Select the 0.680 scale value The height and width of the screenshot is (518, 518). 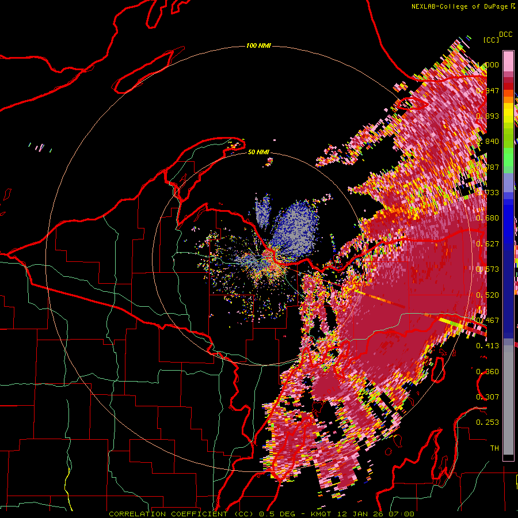[487, 218]
